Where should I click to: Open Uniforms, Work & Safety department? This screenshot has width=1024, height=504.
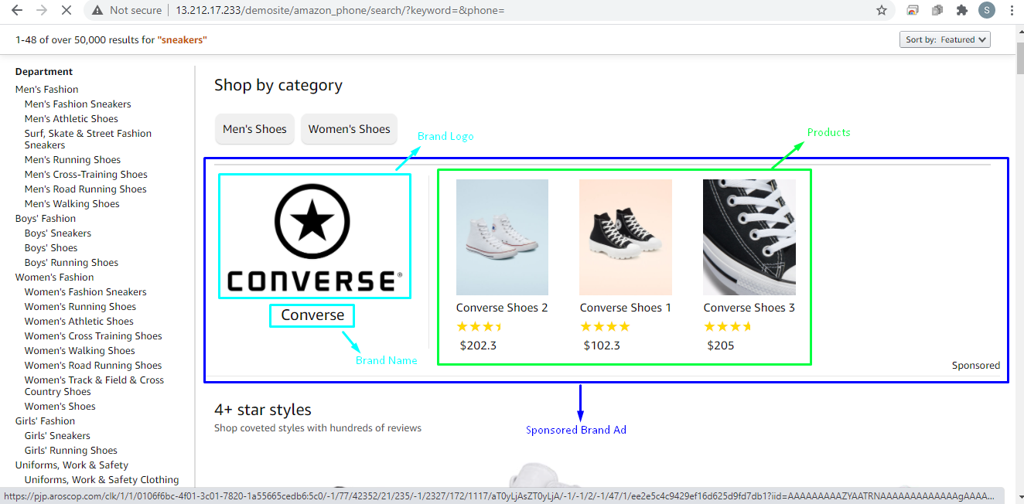click(72, 465)
